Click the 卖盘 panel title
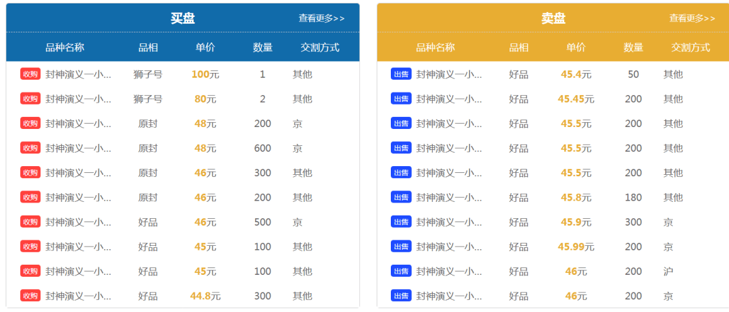Screen dimensions: 729x312 (553, 18)
